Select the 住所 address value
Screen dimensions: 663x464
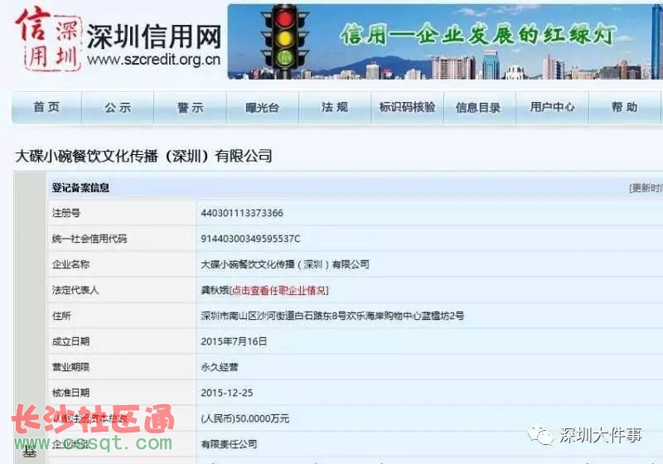pos(332,316)
